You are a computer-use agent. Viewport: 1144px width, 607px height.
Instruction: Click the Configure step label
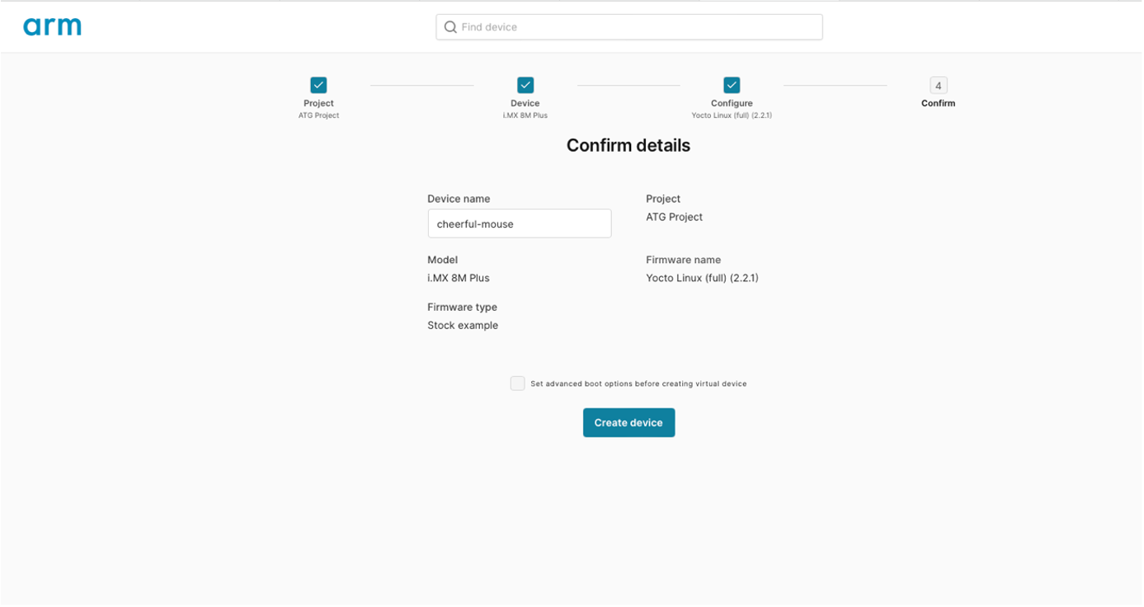tap(732, 104)
